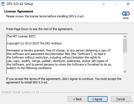The width and height of the screenshot is (134, 104).
Task: Click the SRS logo in the header
Action: click(126, 15)
